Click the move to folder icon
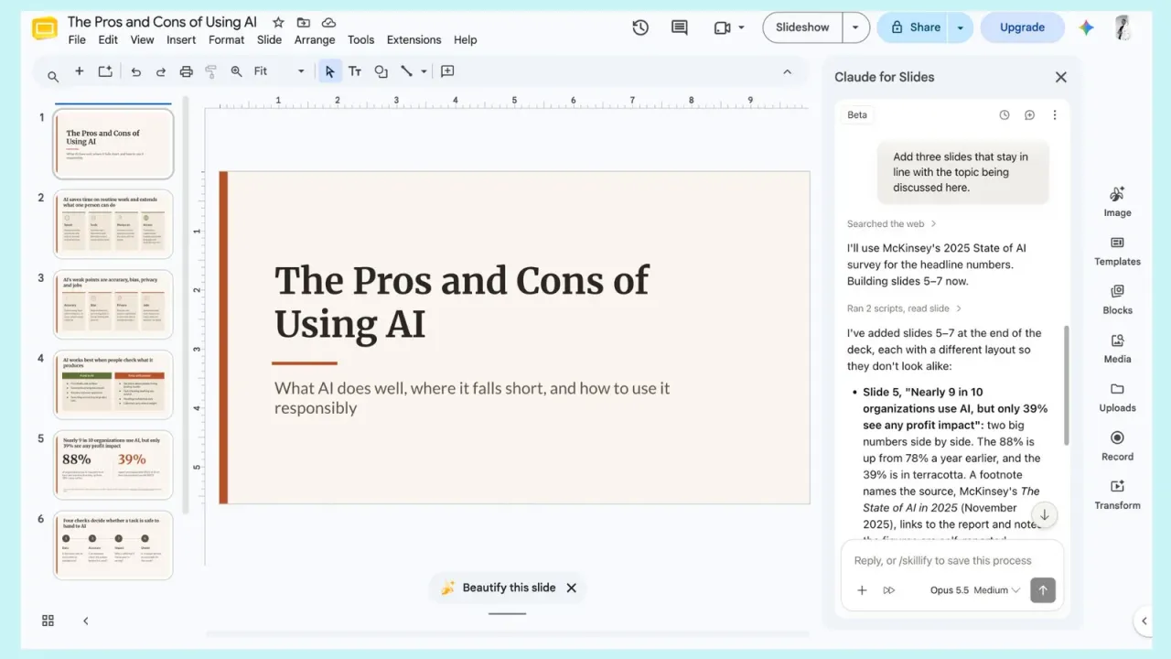This screenshot has width=1171, height=659. [304, 22]
